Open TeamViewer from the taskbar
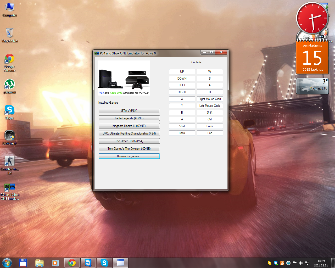Image resolution: width=335 pixels, height=268 pixels. point(88,263)
